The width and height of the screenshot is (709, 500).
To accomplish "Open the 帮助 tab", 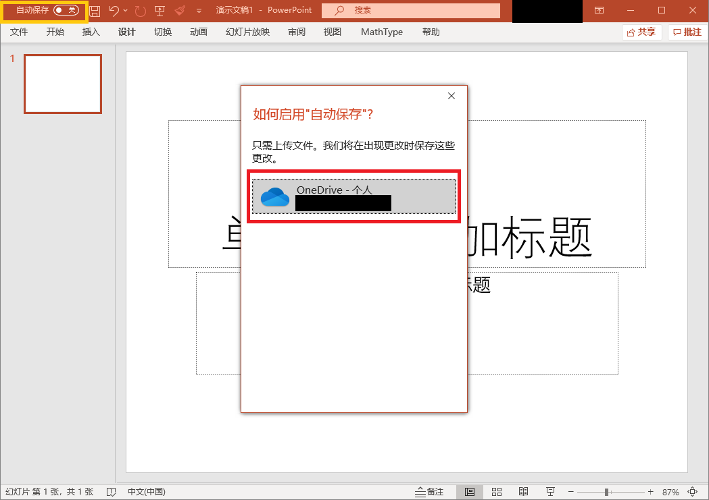I will (431, 32).
